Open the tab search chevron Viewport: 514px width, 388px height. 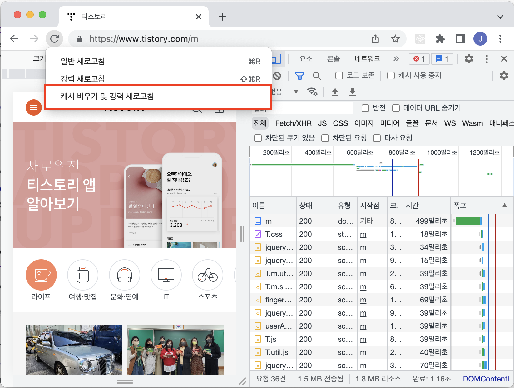[x=500, y=17]
